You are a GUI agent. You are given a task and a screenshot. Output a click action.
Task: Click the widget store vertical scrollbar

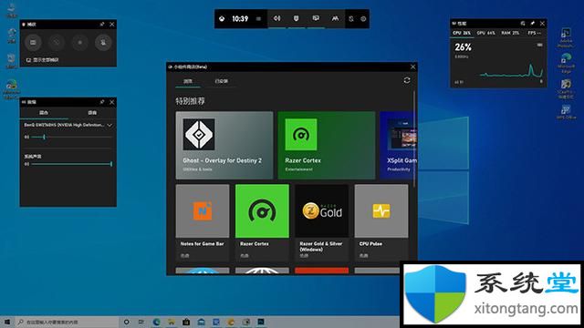[x=414, y=138]
